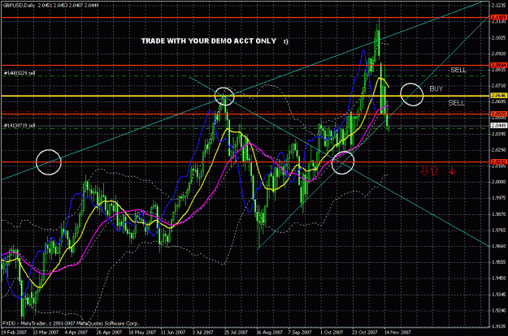This screenshot has width=508, height=336.
Task: Click the 2.1025 price axis label
Action: [498, 38]
